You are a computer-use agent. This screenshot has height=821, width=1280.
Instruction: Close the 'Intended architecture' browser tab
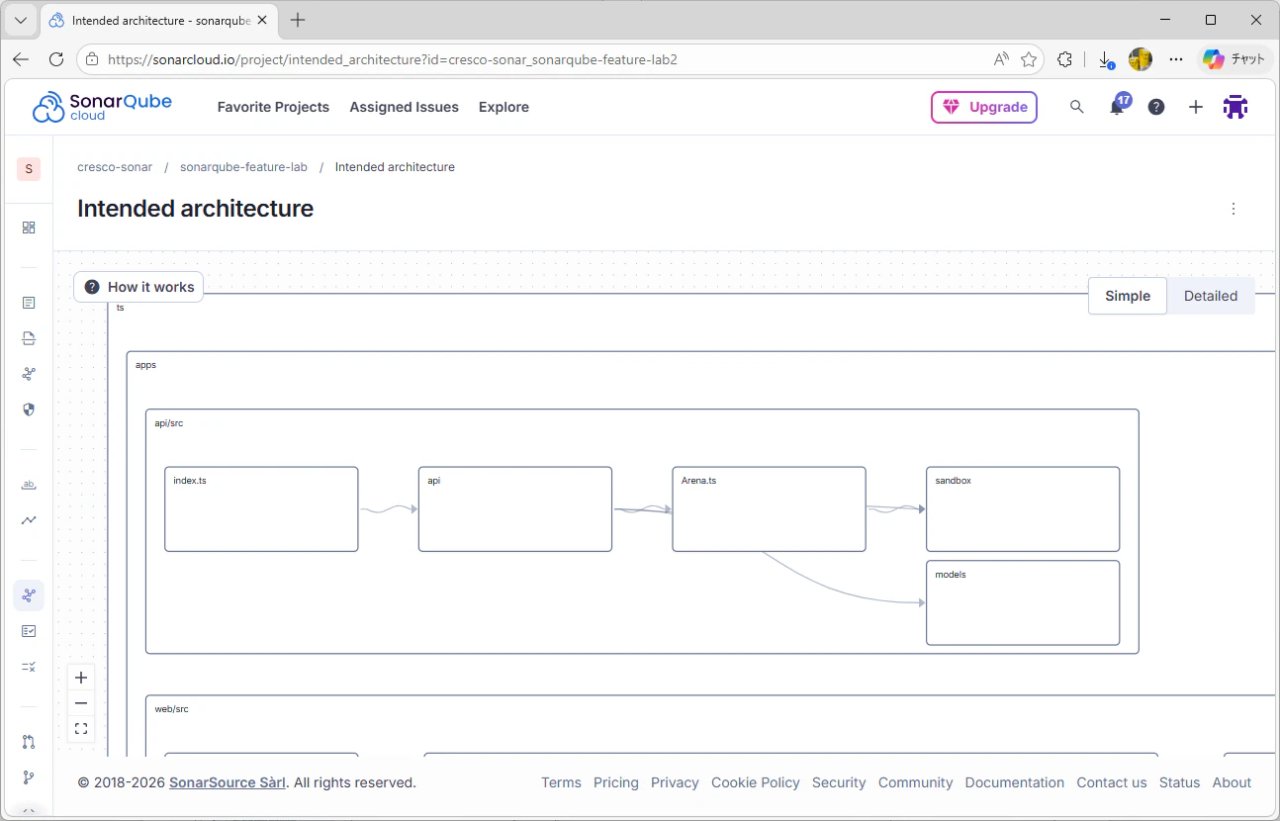[263, 20]
